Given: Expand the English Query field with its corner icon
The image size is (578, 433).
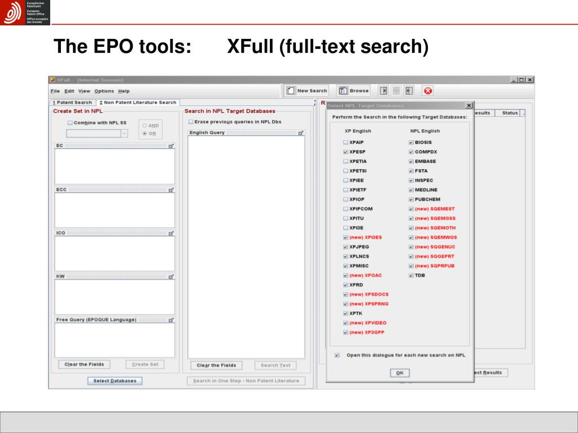Looking at the screenshot, I should (301, 133).
